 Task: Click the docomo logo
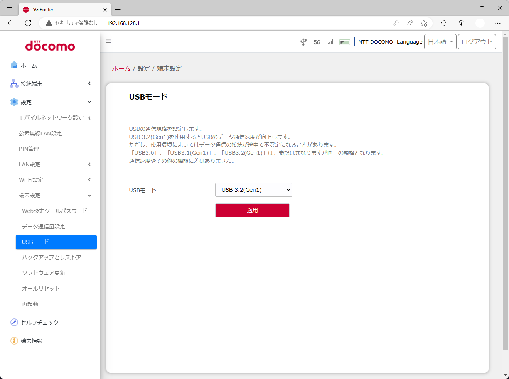50,46
